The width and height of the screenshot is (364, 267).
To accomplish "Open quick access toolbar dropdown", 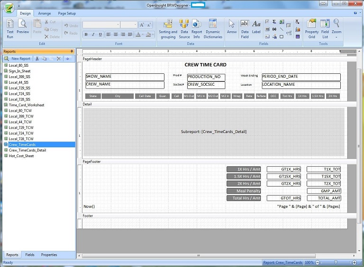I will [19, 5].
